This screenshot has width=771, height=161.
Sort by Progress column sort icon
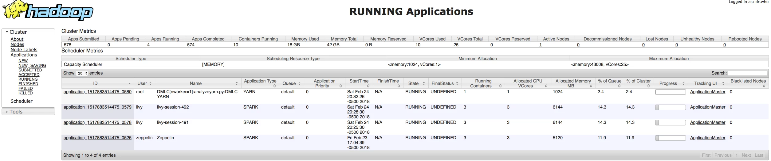683,83
